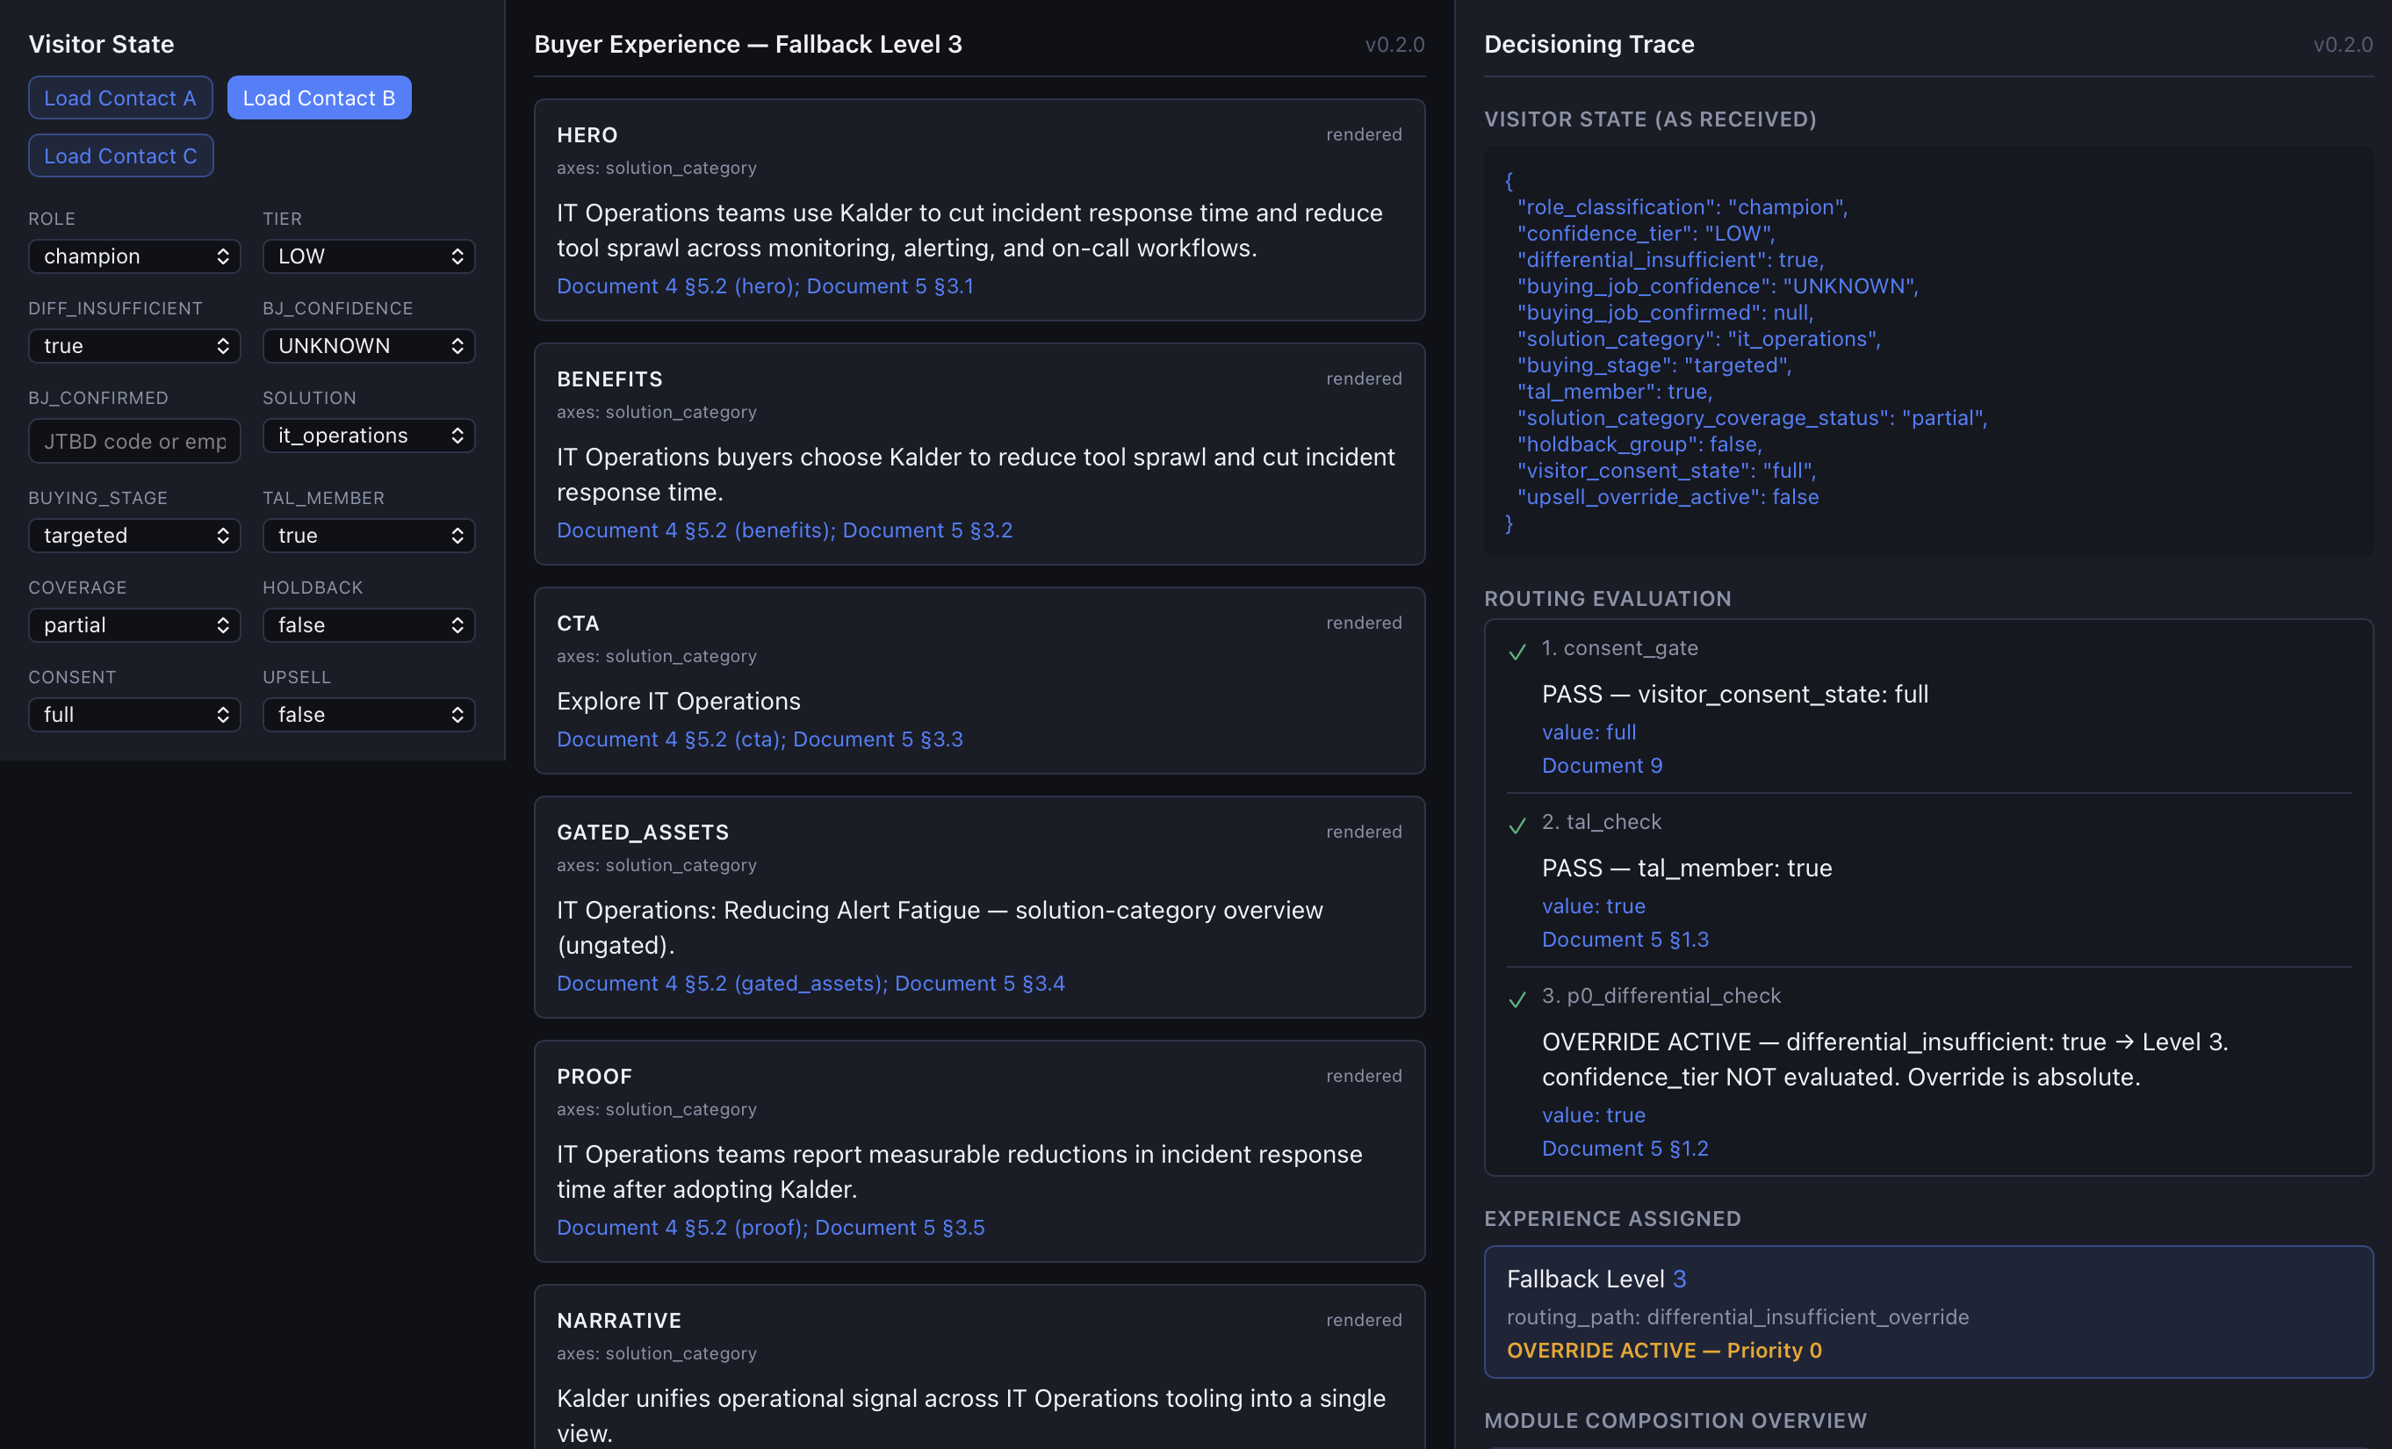
Task: Open the TAL_MEMBER dropdown
Action: click(369, 536)
